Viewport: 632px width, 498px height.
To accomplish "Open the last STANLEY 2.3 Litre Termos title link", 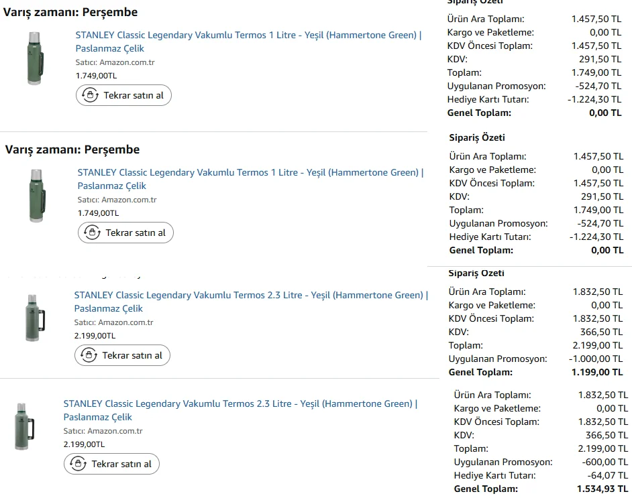I will 240,410.
